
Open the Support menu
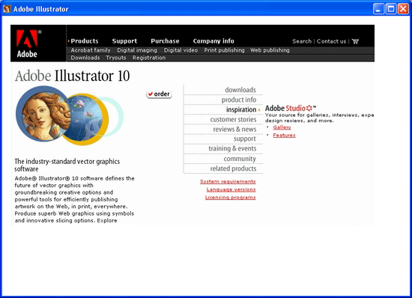[124, 41]
